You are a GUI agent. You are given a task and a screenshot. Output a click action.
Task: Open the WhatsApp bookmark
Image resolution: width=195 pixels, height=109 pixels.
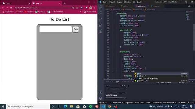41,12
